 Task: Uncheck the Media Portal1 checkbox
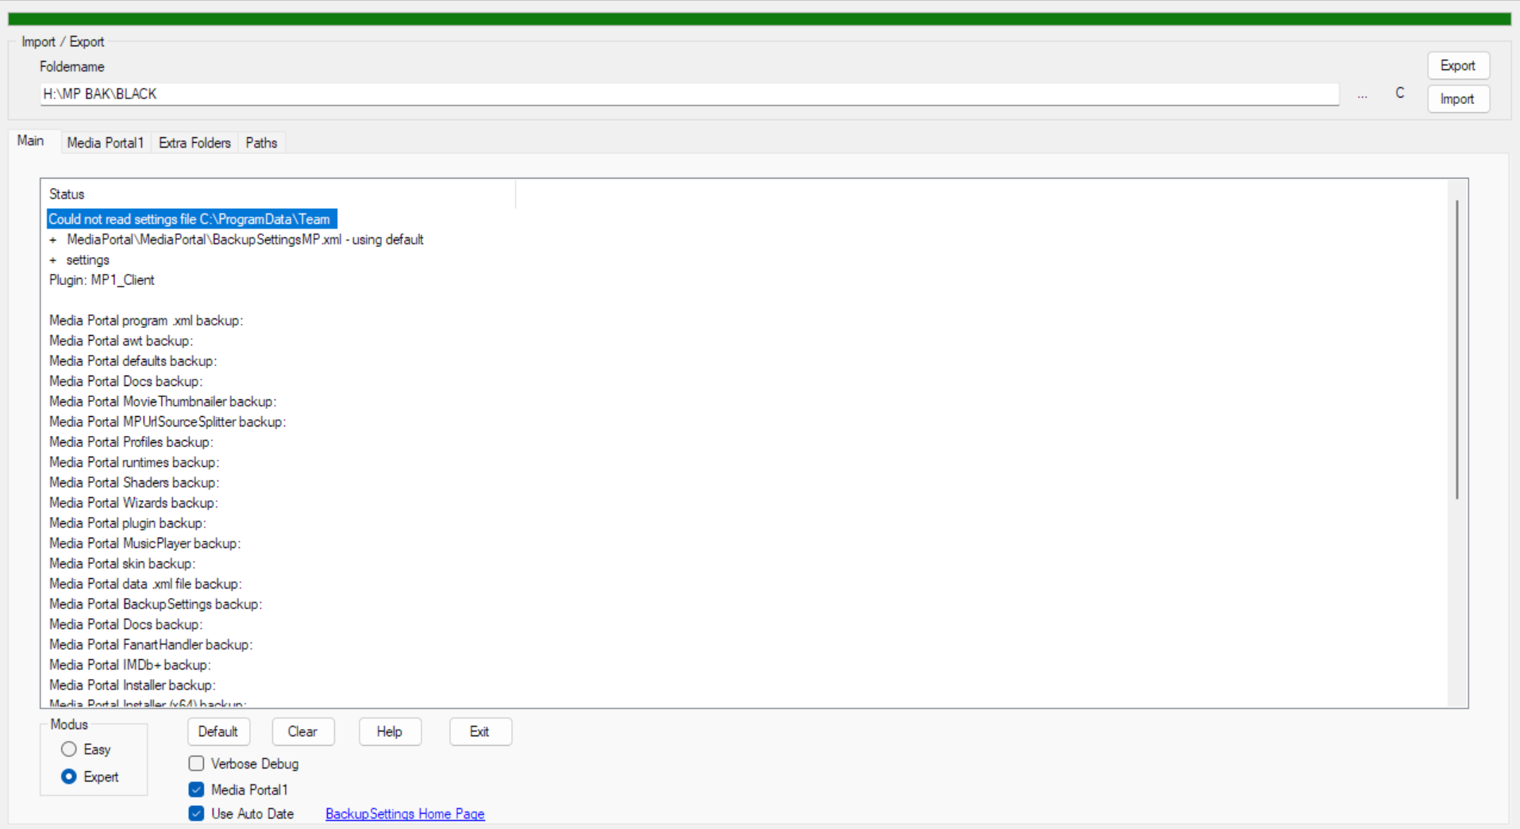click(197, 790)
